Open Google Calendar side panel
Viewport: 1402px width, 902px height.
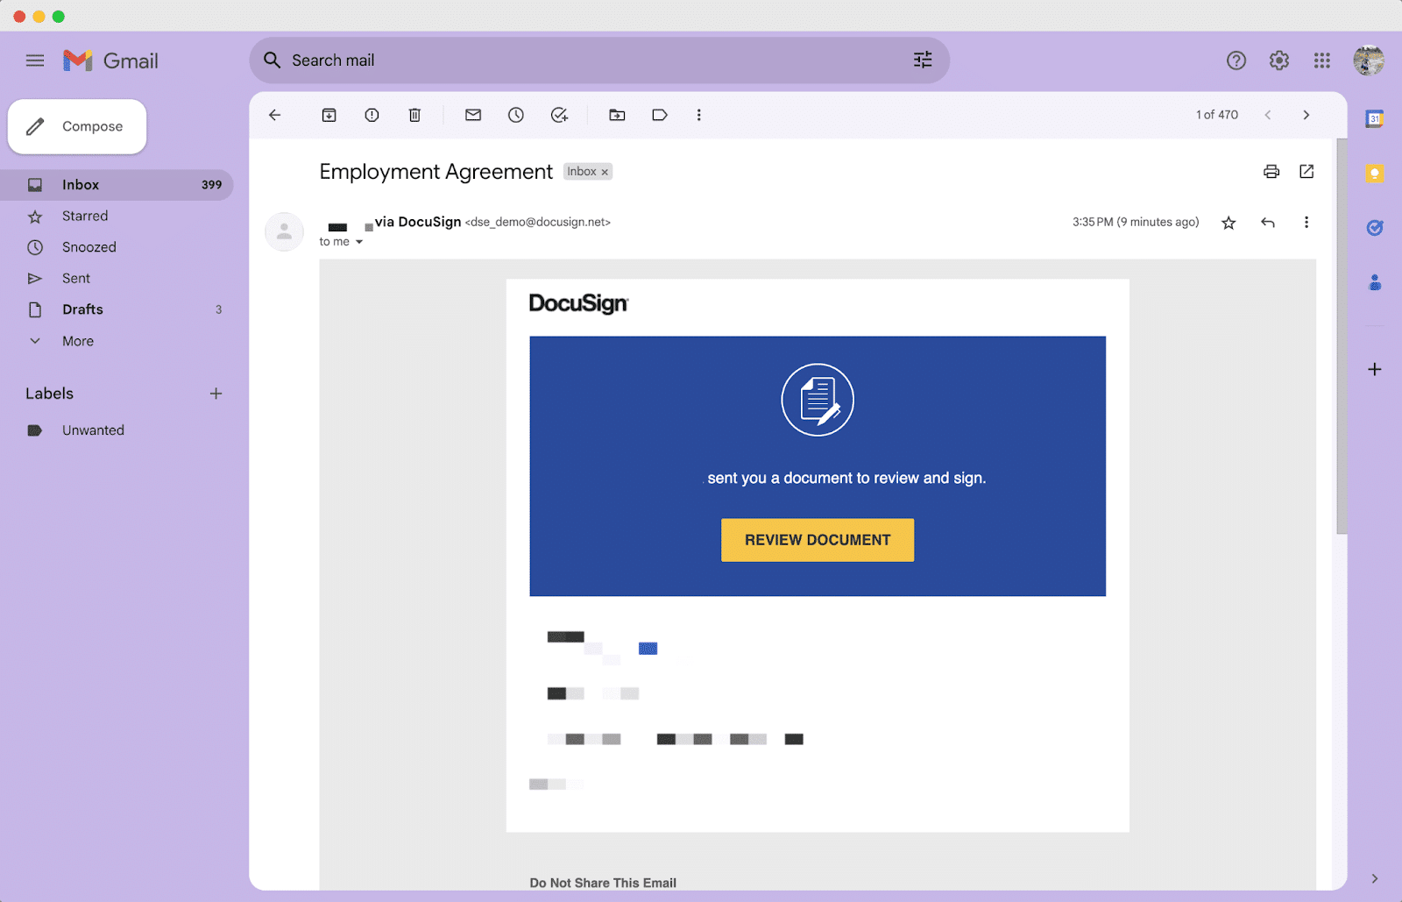coord(1375,118)
